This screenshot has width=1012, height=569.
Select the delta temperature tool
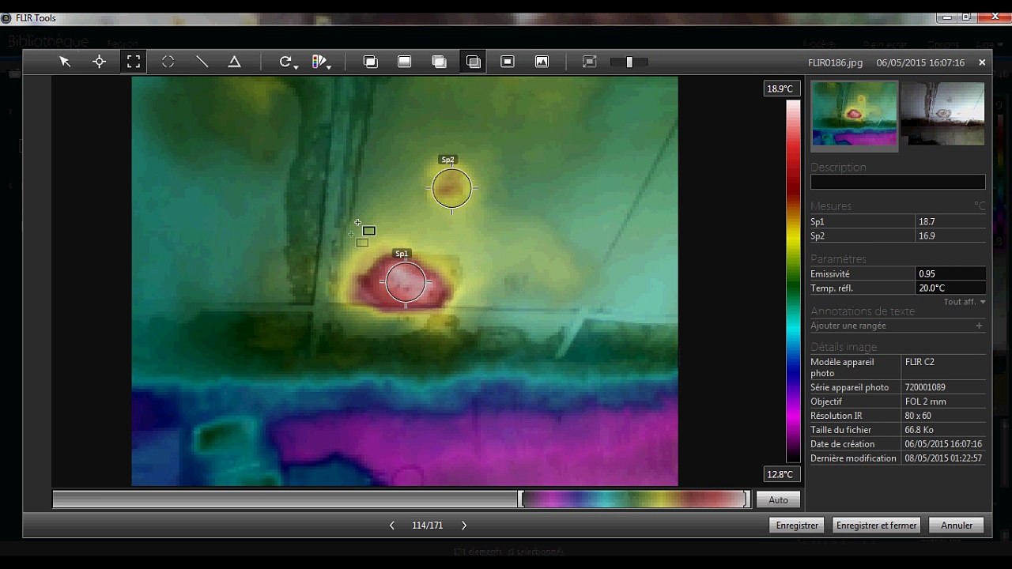coord(235,62)
